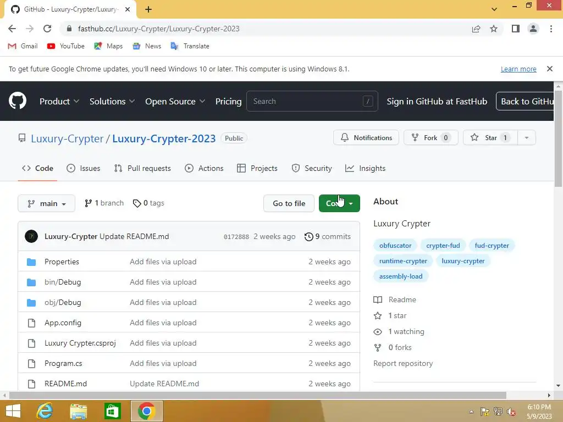Switch to the Actions tab

[x=204, y=168]
